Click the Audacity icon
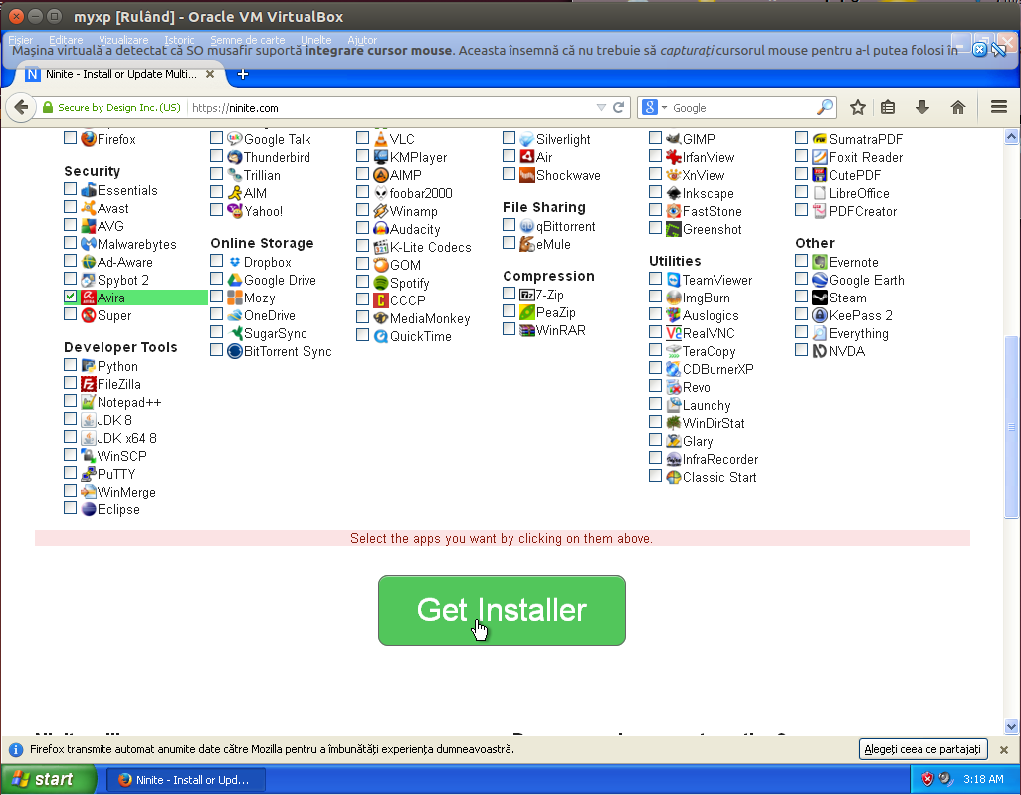Screen dimensions: 1021x795 click(381, 229)
